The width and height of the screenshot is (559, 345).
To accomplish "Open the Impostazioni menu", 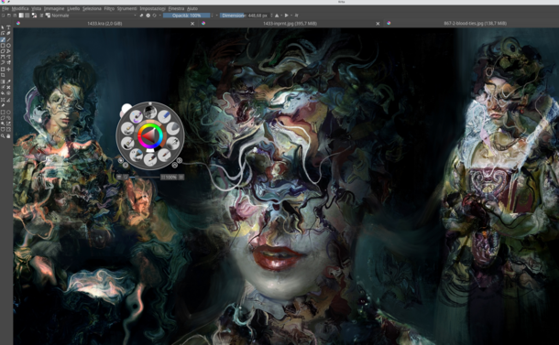I will click(x=153, y=8).
